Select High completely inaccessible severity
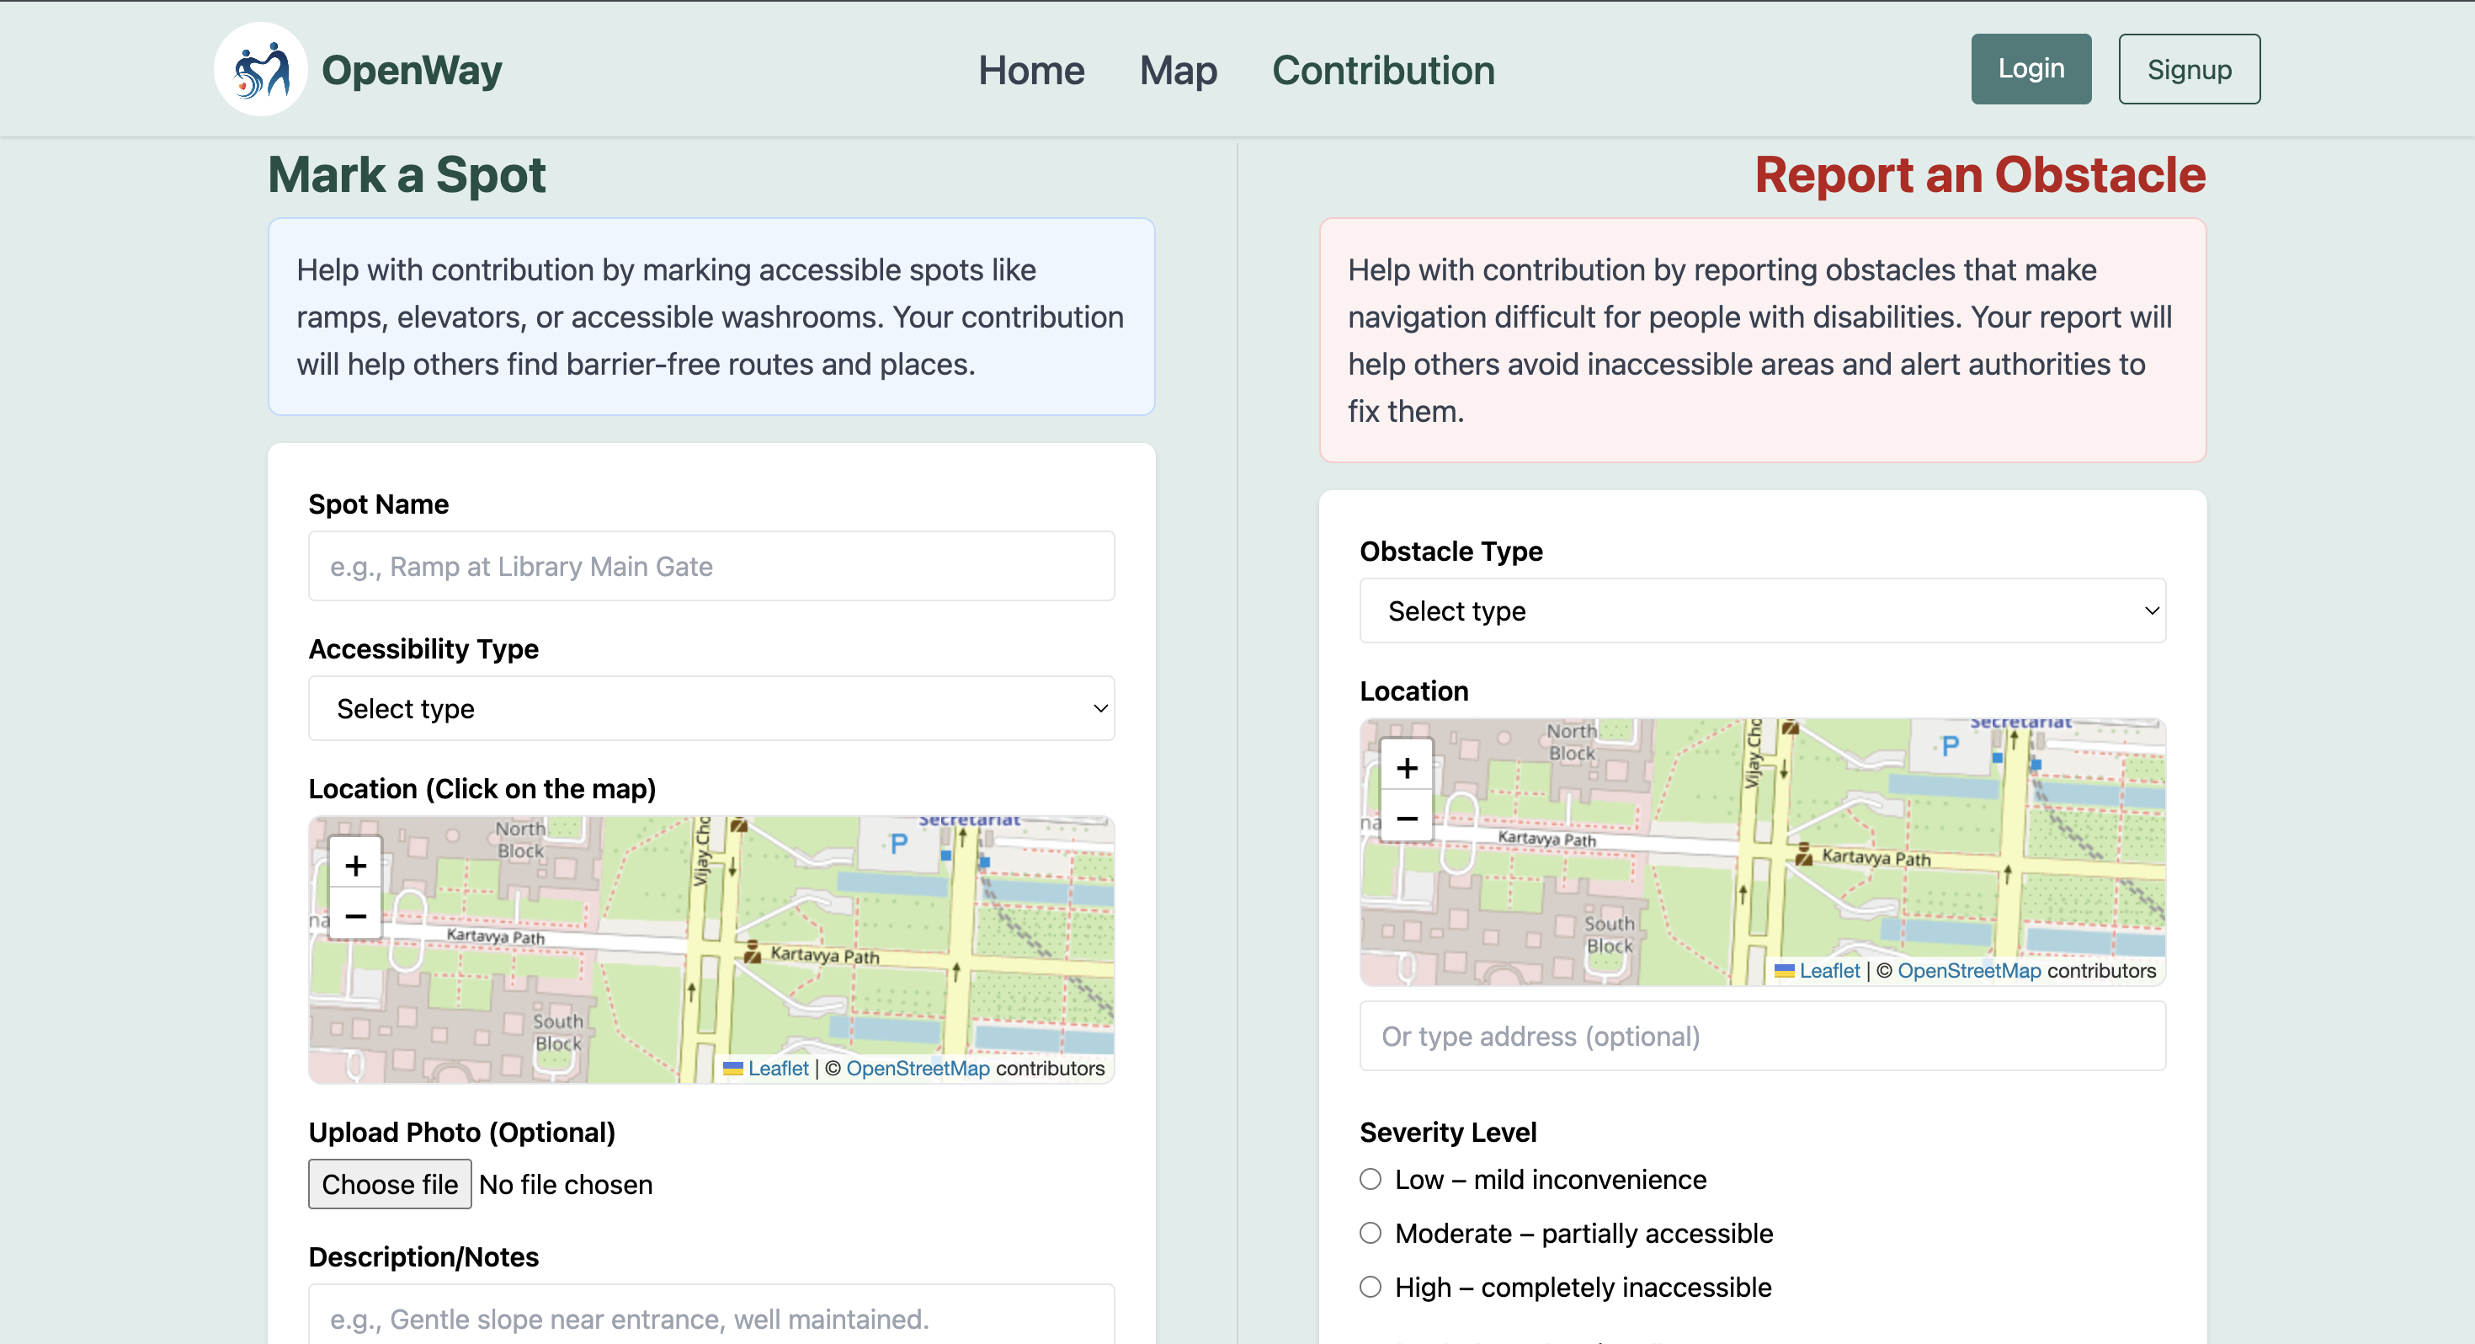The height and width of the screenshot is (1344, 2475). (x=1371, y=1288)
